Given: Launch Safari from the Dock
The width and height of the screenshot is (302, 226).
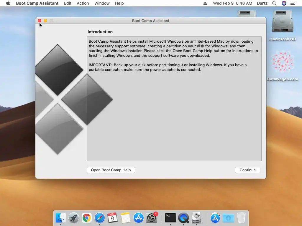Looking at the screenshot, I should click(100, 218).
